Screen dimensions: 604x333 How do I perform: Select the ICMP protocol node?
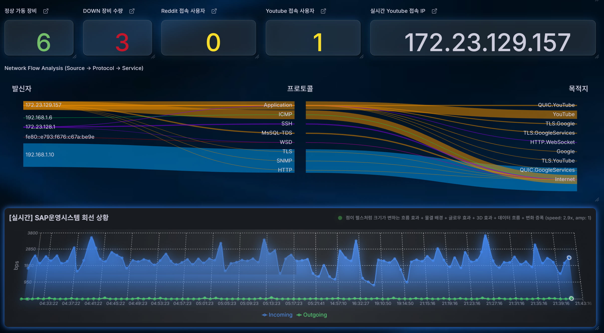pos(285,114)
